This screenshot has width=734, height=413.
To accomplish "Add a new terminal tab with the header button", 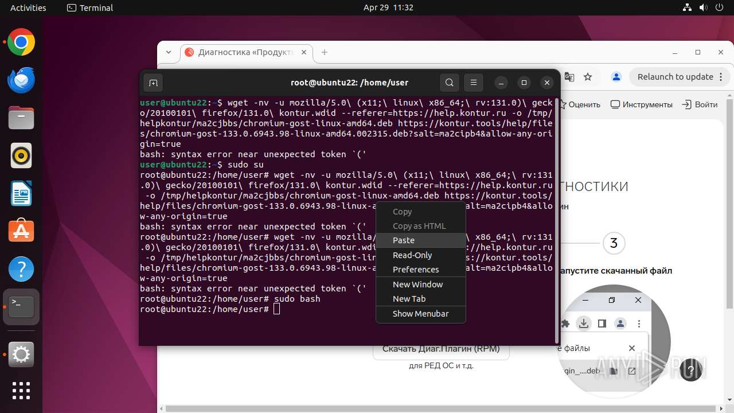I will pyautogui.click(x=153, y=83).
